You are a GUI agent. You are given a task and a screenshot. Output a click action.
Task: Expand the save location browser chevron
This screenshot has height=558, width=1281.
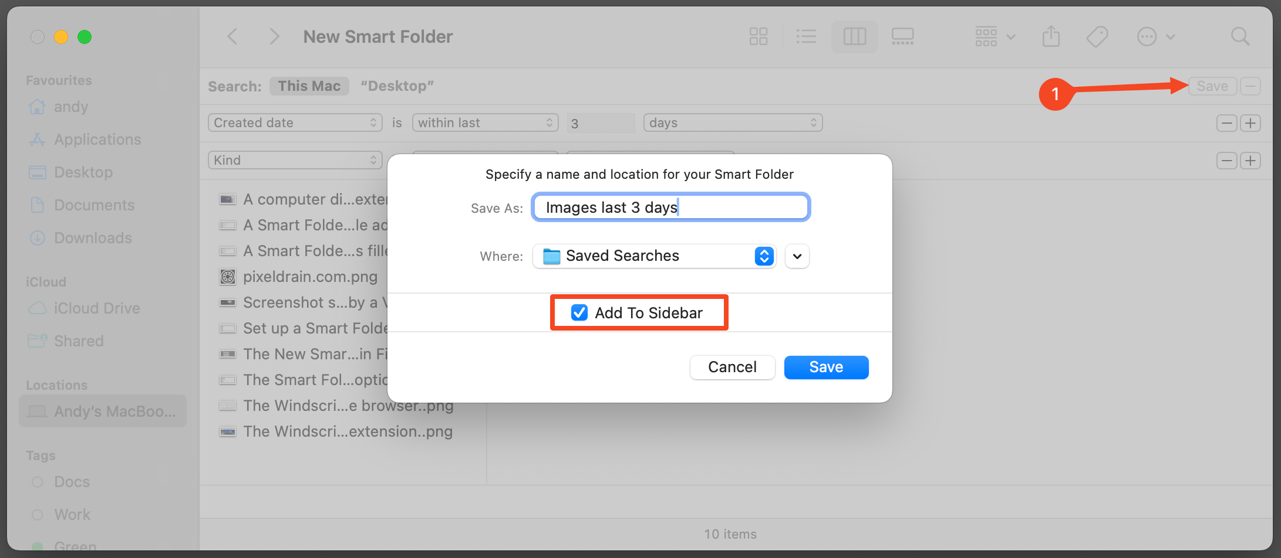797,256
